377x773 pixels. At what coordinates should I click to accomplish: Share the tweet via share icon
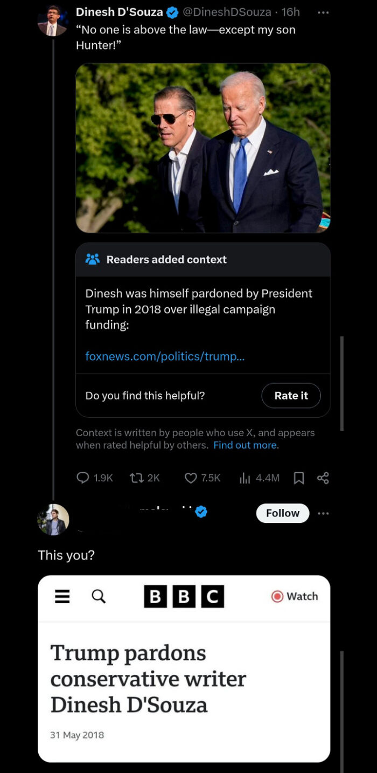click(x=323, y=478)
